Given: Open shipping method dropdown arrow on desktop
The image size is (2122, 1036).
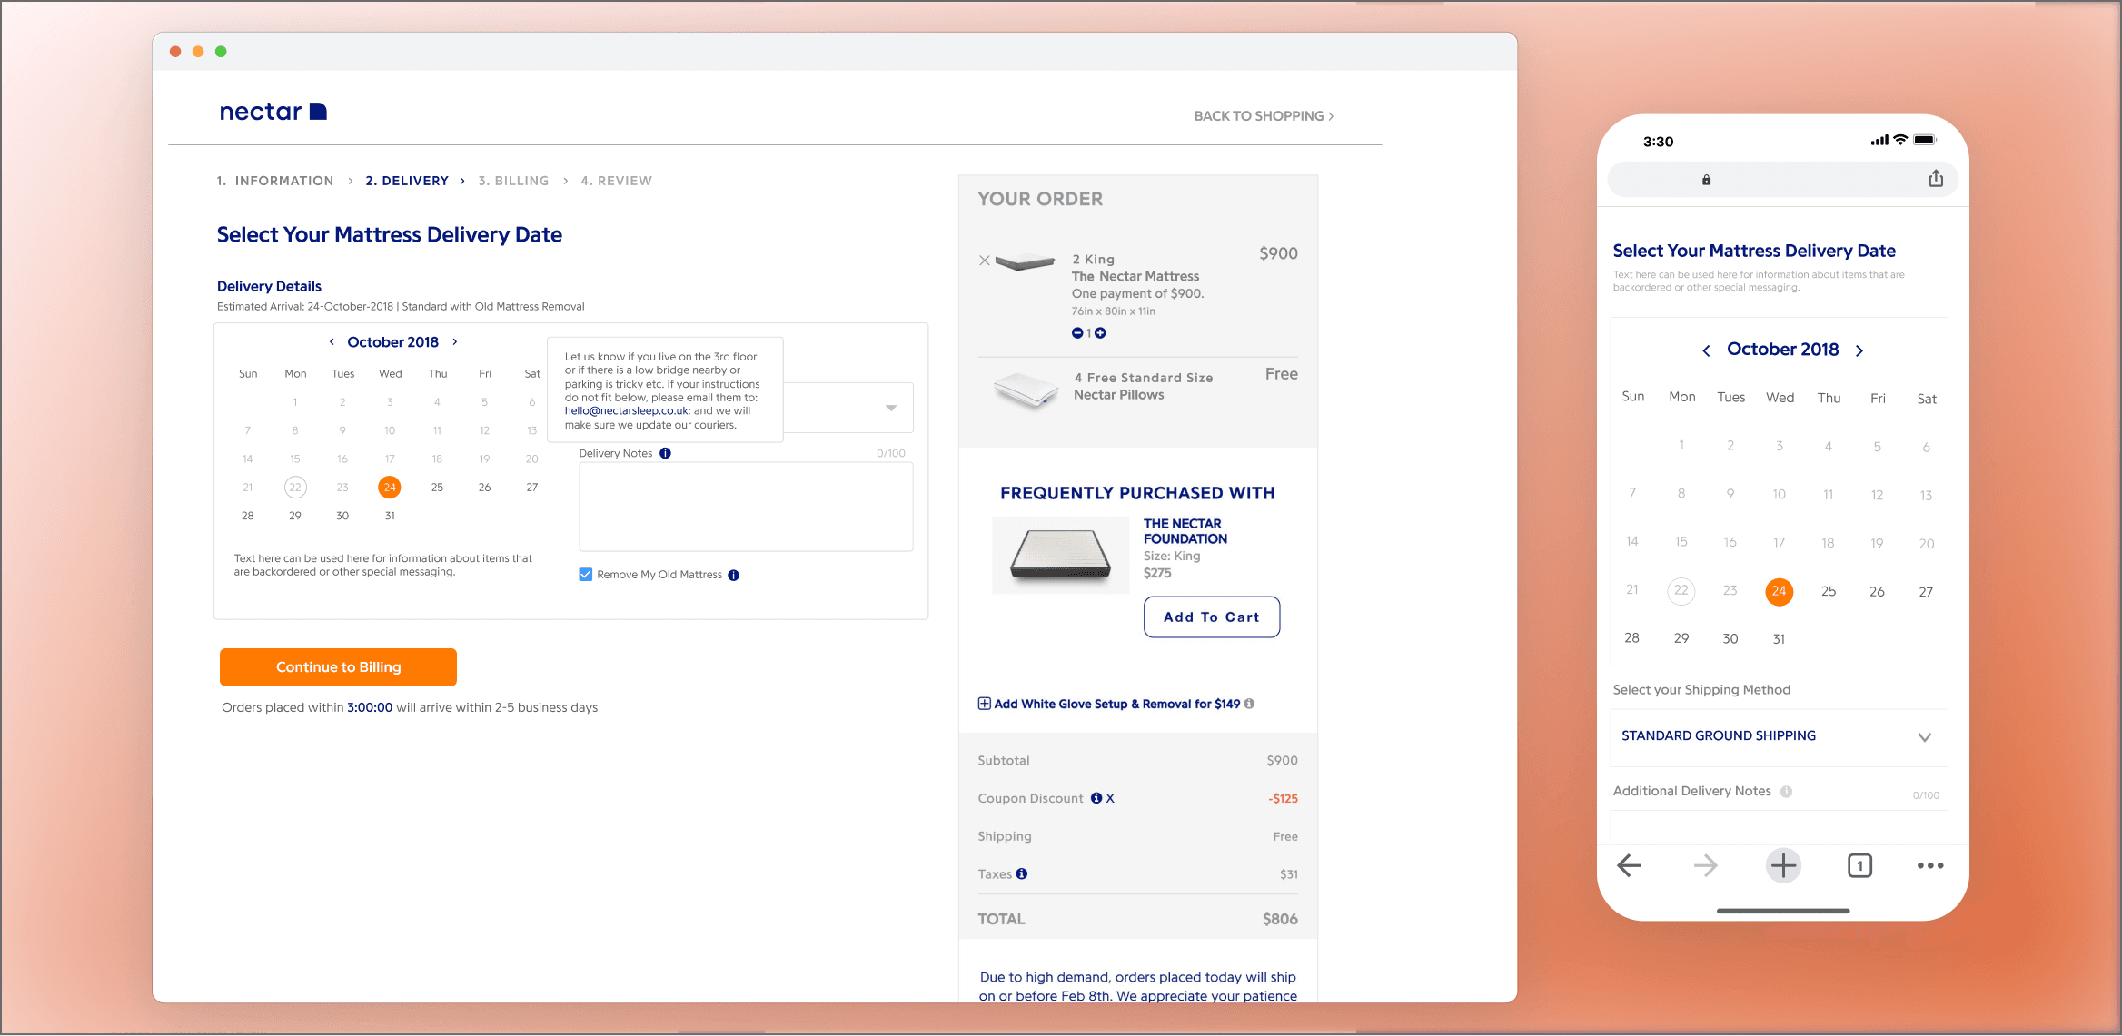Looking at the screenshot, I should pos(891,408).
